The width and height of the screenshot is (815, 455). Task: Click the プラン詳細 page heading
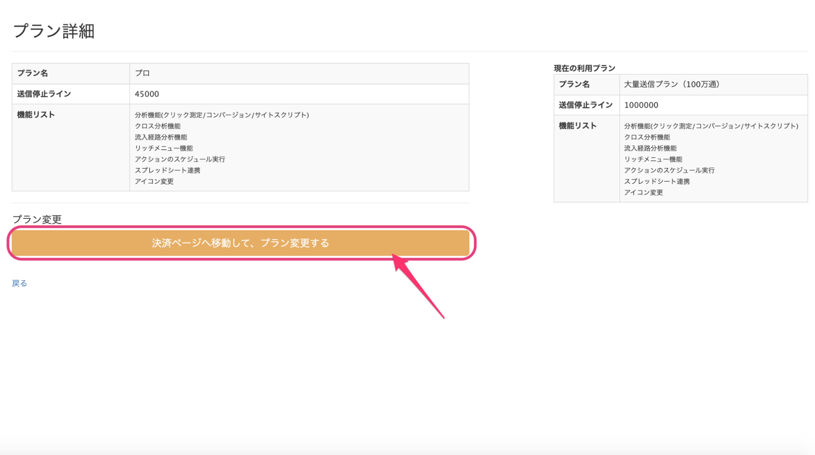tap(53, 30)
